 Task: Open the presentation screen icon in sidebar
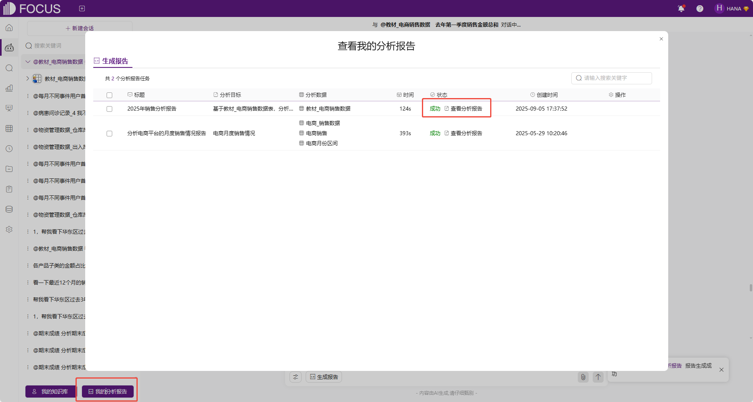point(9,108)
